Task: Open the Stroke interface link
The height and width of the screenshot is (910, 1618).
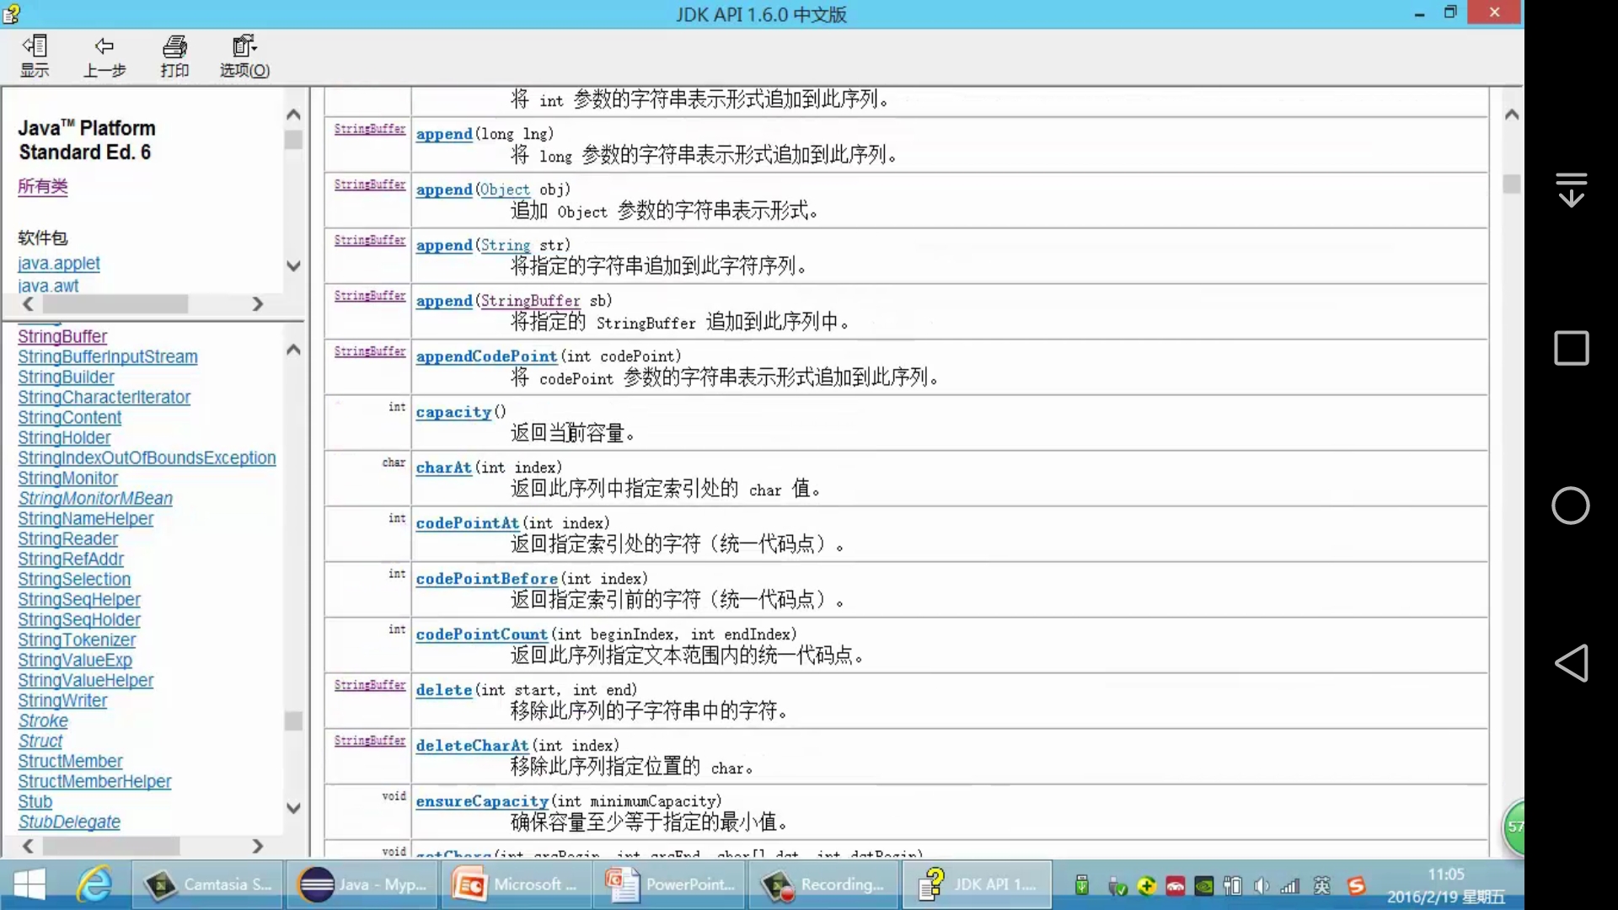Action: point(43,720)
